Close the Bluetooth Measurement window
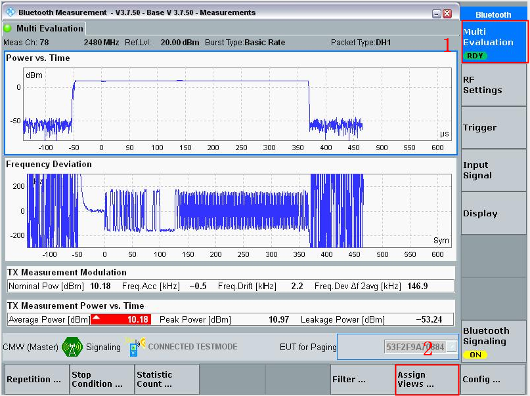This screenshot has width=530, height=396. [447, 14]
